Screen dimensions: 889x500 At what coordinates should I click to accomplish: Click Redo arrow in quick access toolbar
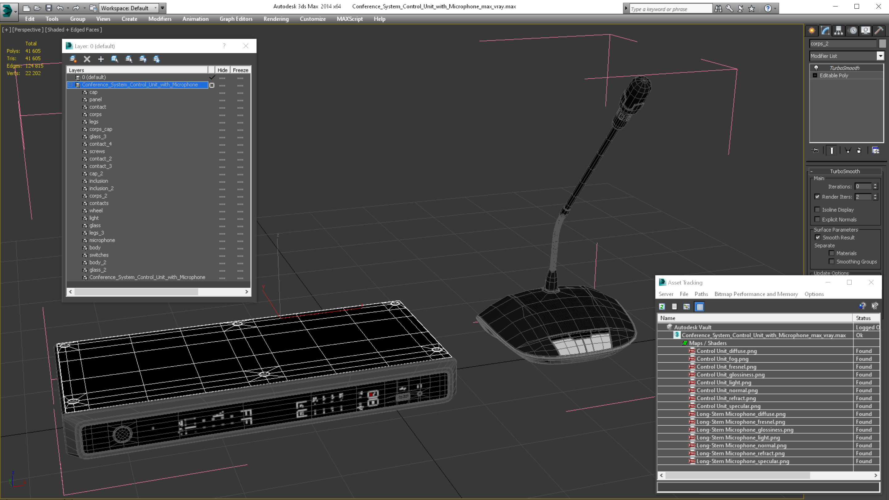click(x=76, y=8)
